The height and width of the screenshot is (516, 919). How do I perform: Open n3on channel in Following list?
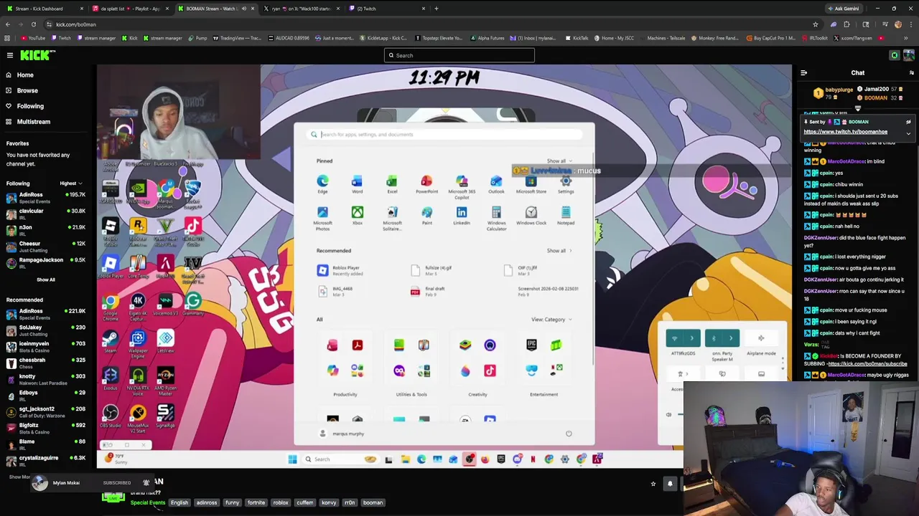(46, 230)
